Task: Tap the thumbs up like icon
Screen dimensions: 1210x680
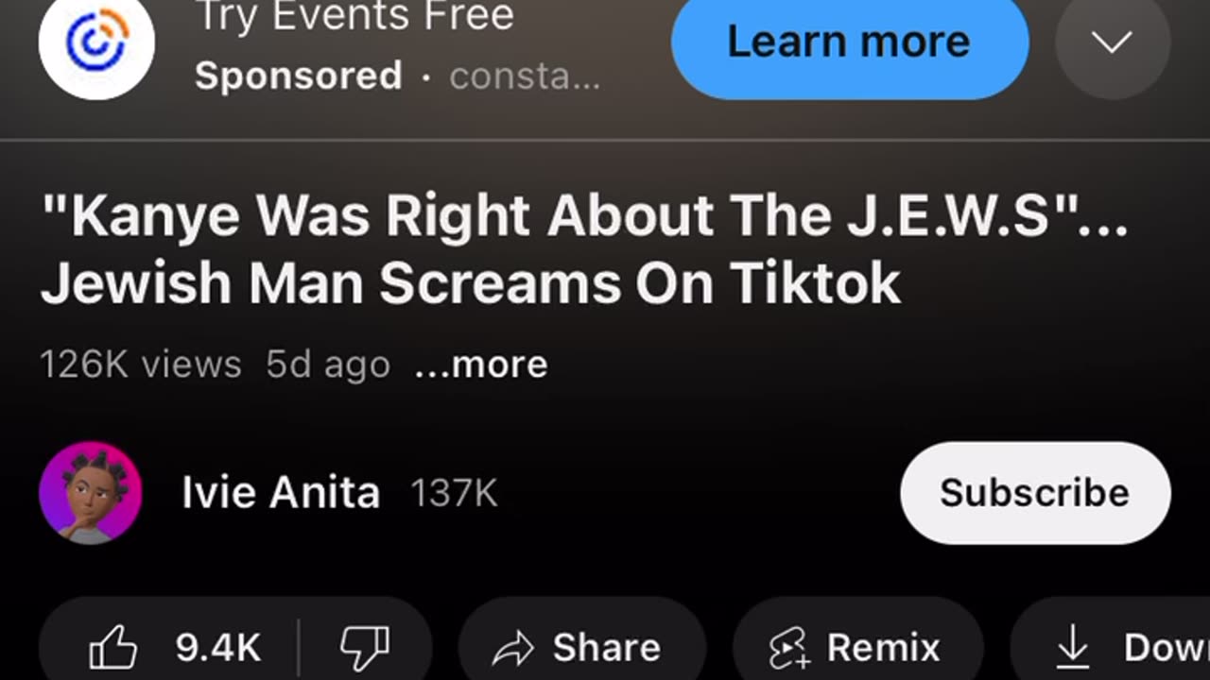Action: pos(113,648)
